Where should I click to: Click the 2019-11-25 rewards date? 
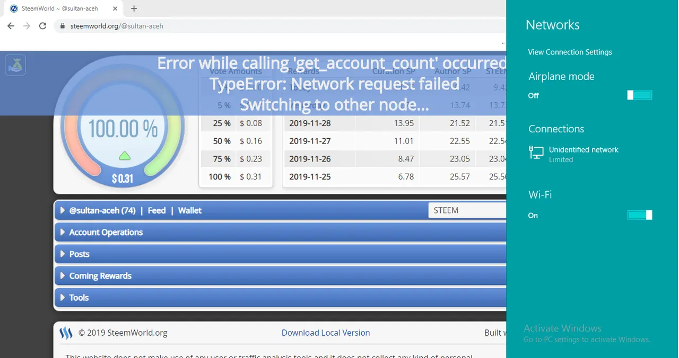310,177
